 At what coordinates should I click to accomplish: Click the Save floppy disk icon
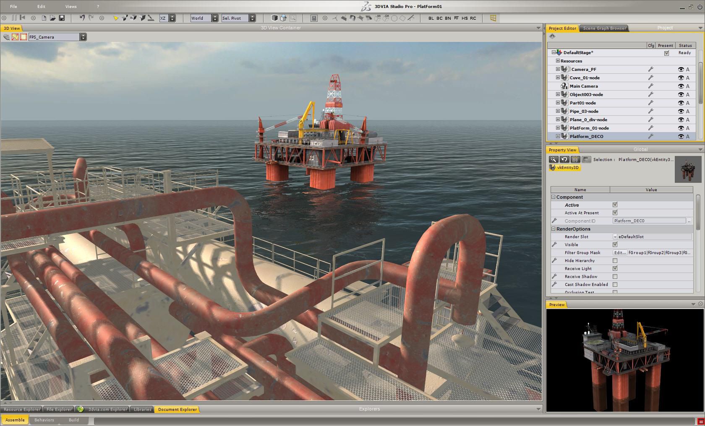tap(62, 18)
